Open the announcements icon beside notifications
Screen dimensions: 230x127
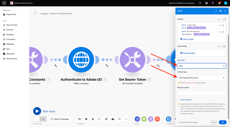pyautogui.click(x=213, y=3)
